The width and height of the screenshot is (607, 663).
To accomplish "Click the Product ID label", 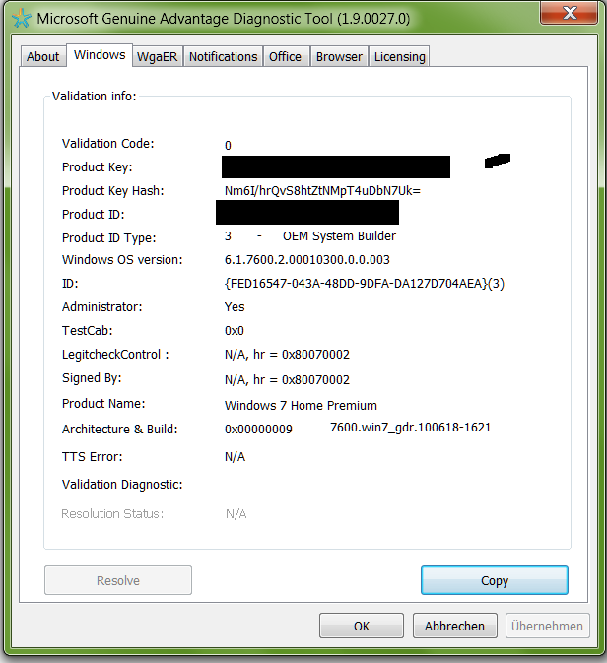I will pyautogui.click(x=93, y=215).
